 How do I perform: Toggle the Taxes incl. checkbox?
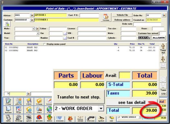163,55
